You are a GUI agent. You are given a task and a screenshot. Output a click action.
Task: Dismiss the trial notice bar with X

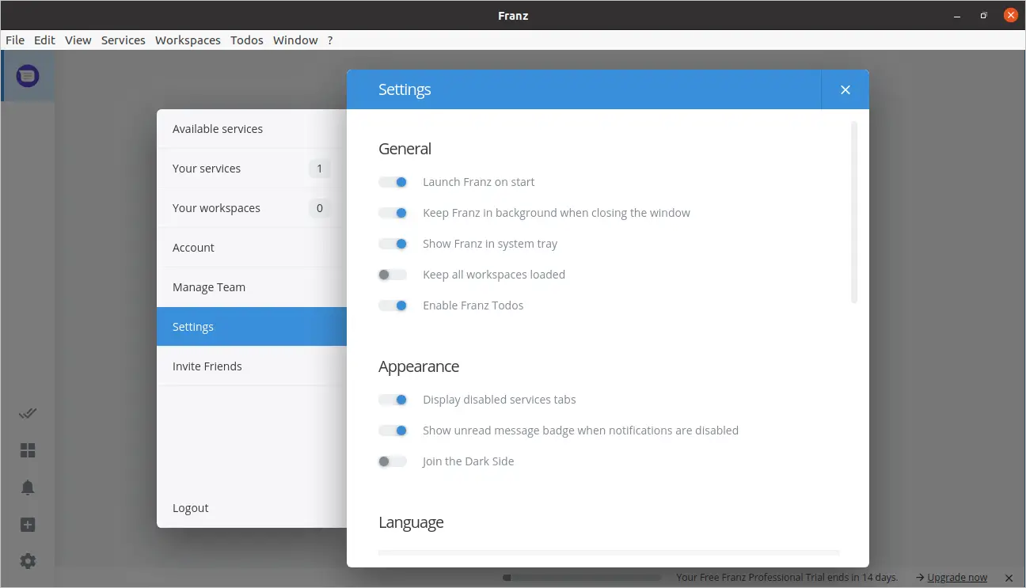[1009, 578]
